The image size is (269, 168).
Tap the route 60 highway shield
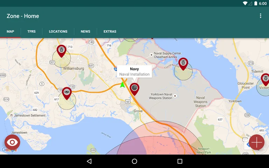127,101
